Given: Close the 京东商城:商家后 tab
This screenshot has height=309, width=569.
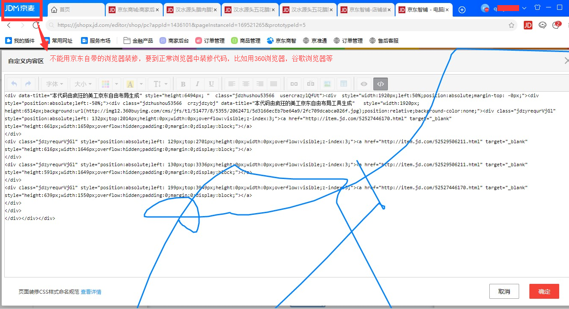Looking at the screenshot, I should 157,9.
